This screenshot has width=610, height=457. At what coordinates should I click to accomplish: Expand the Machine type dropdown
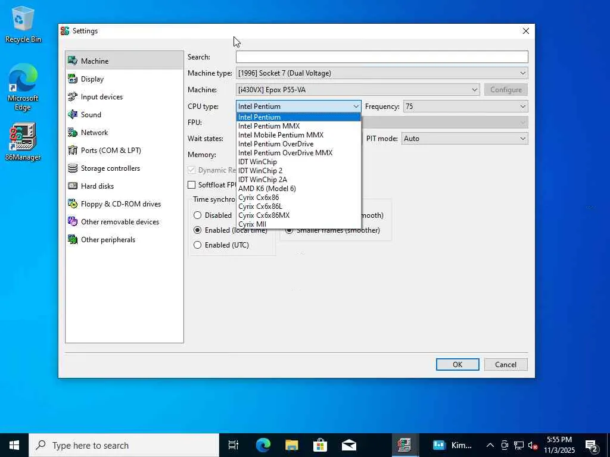(382, 73)
